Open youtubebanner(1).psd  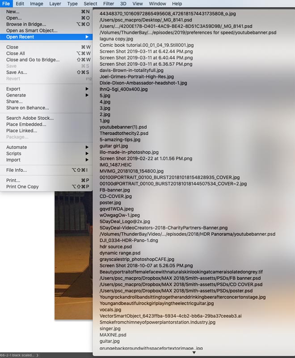point(123,127)
